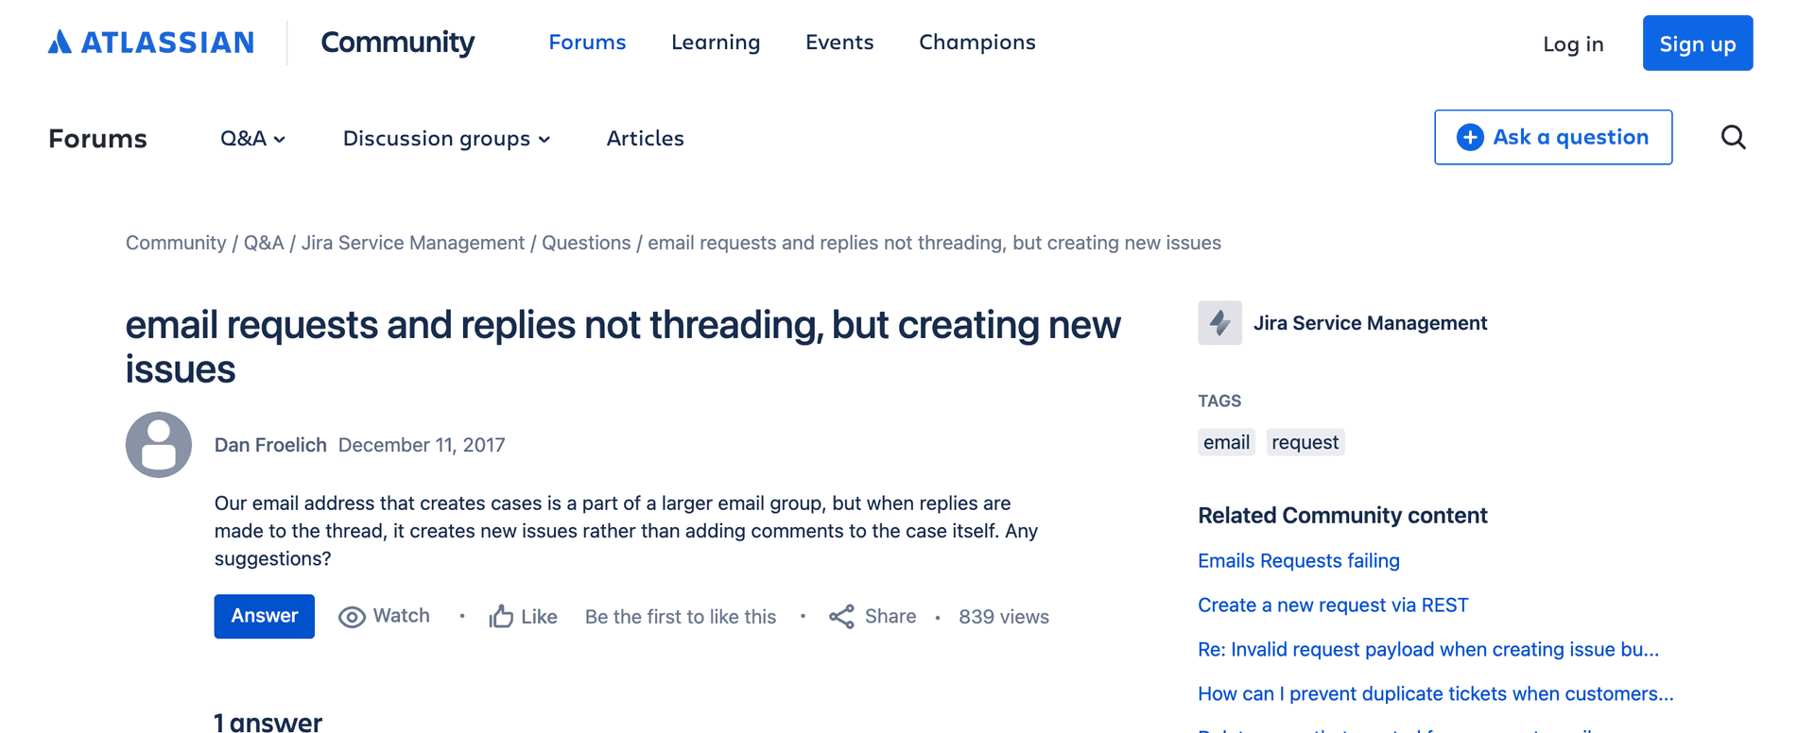Click the Share icon

(x=841, y=617)
